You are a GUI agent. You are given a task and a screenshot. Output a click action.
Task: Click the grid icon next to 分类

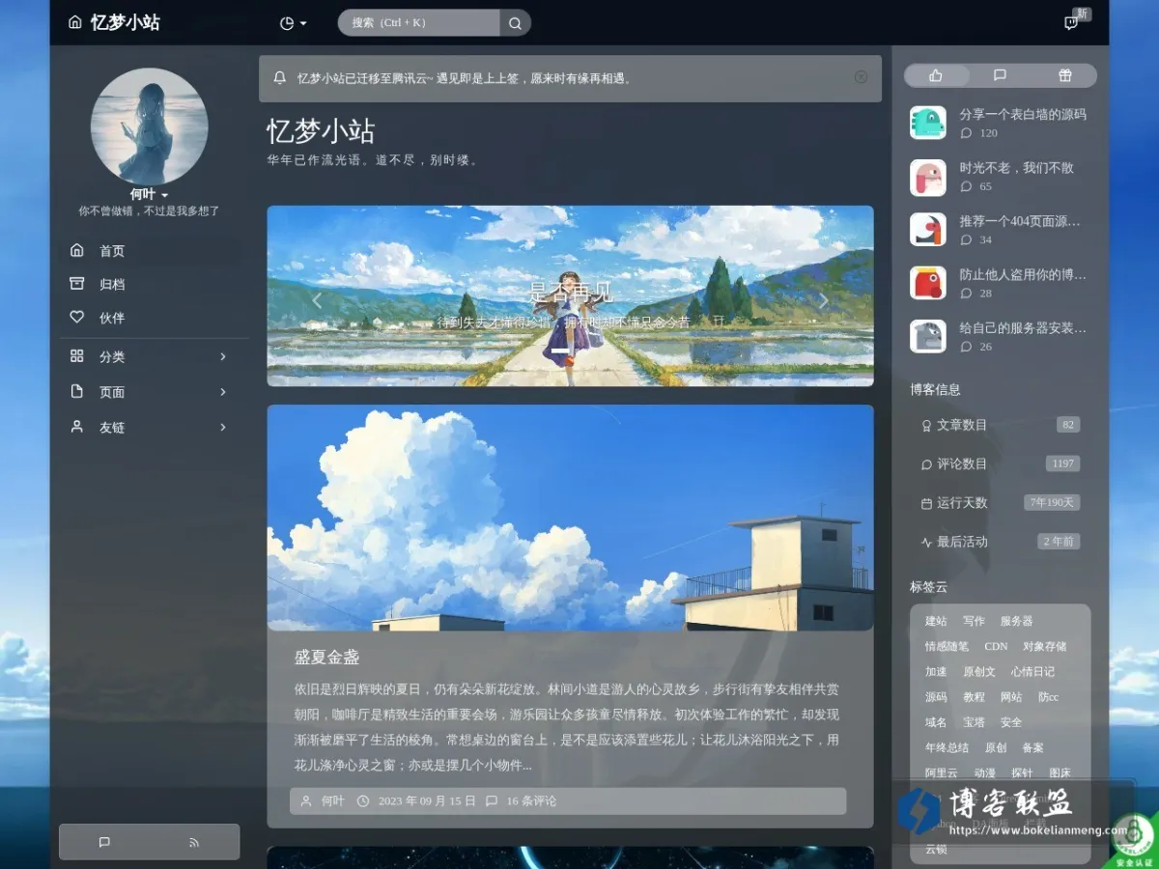point(77,356)
